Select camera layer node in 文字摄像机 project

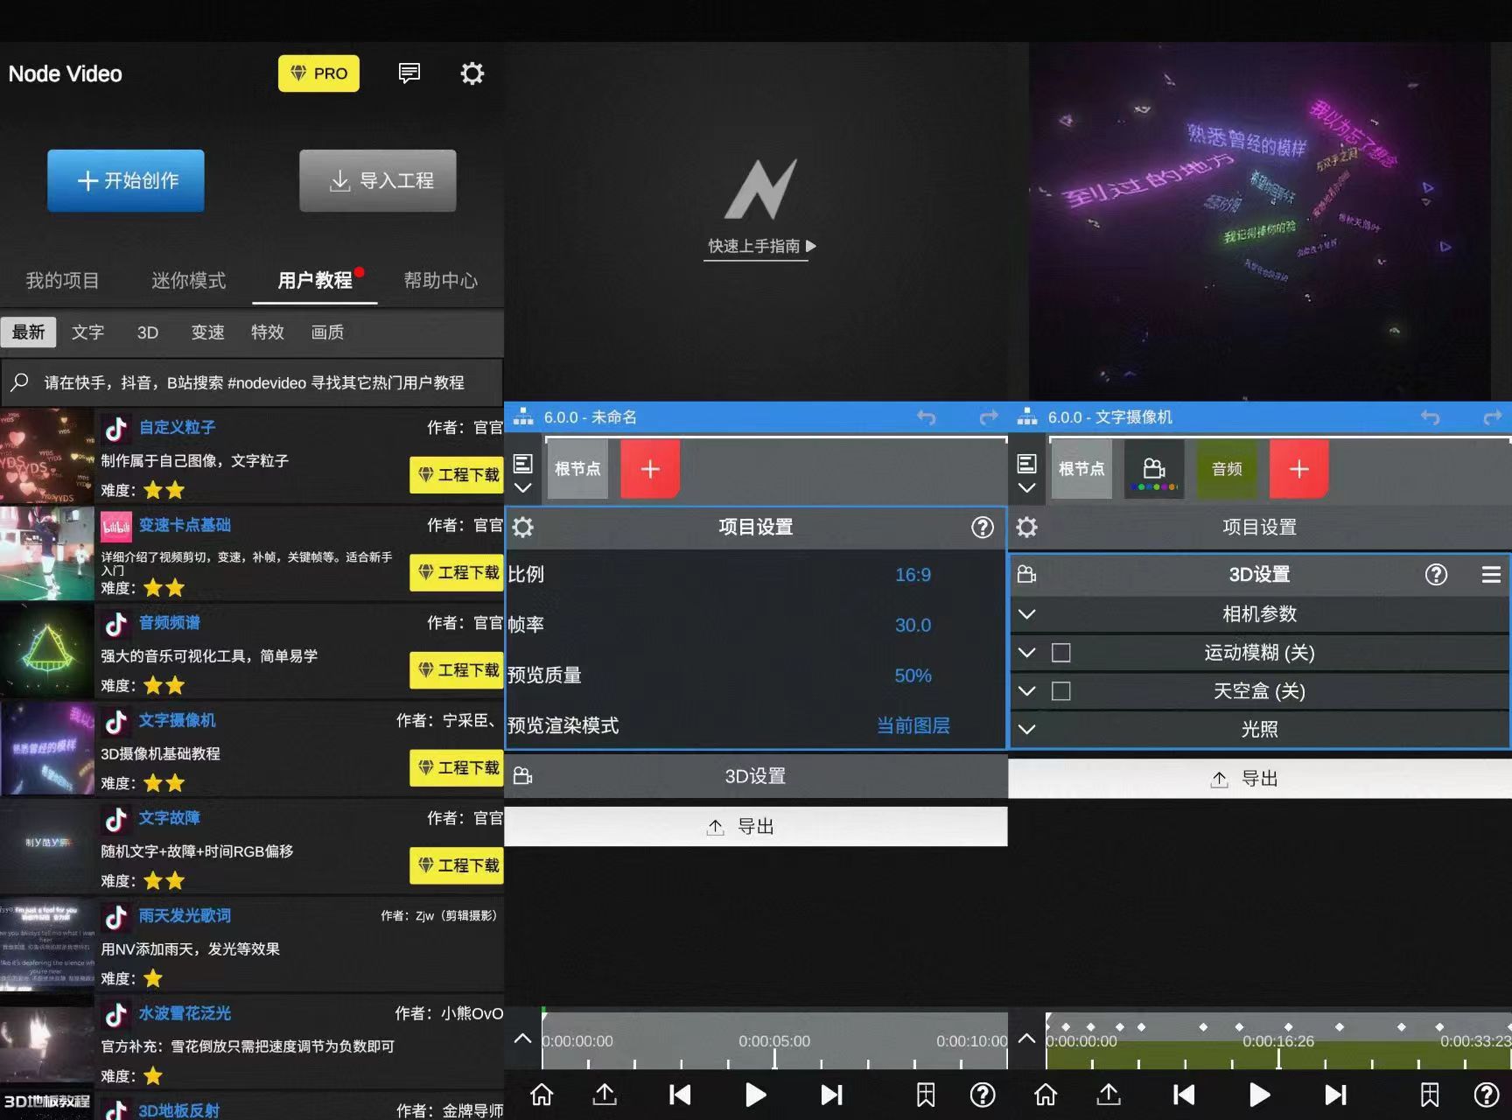(1153, 469)
